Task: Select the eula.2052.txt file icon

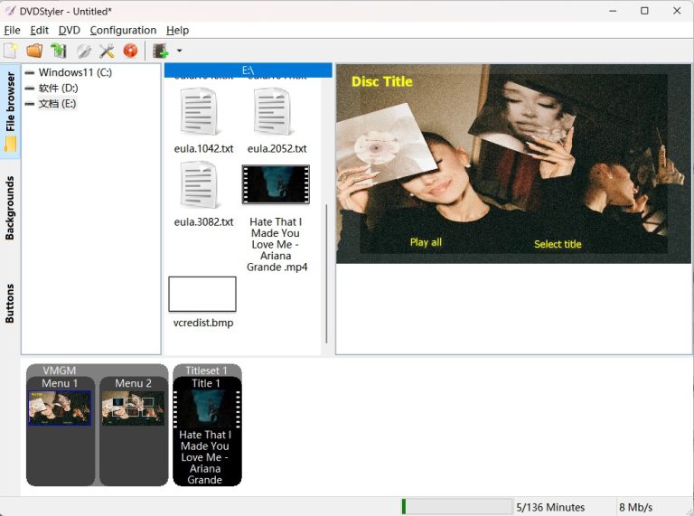Action: 273,111
